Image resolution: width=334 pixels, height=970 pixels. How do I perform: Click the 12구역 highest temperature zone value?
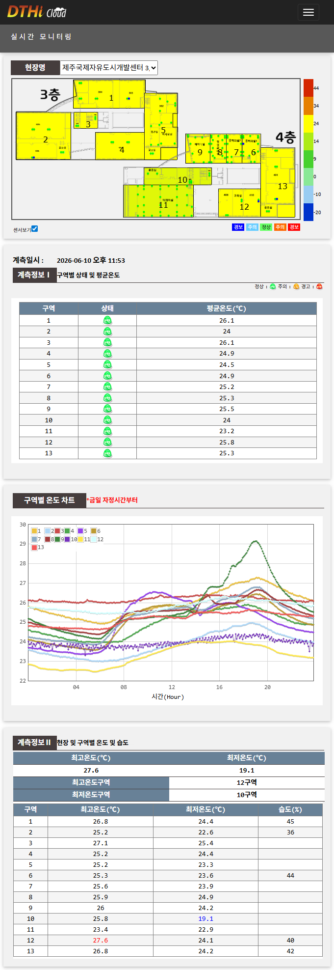click(247, 782)
